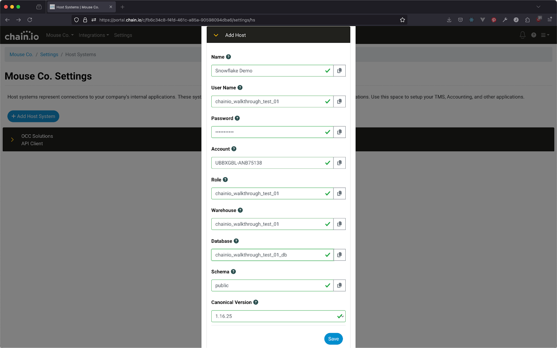Open the Mouse Co. navbar dropdown

[x=60, y=35]
